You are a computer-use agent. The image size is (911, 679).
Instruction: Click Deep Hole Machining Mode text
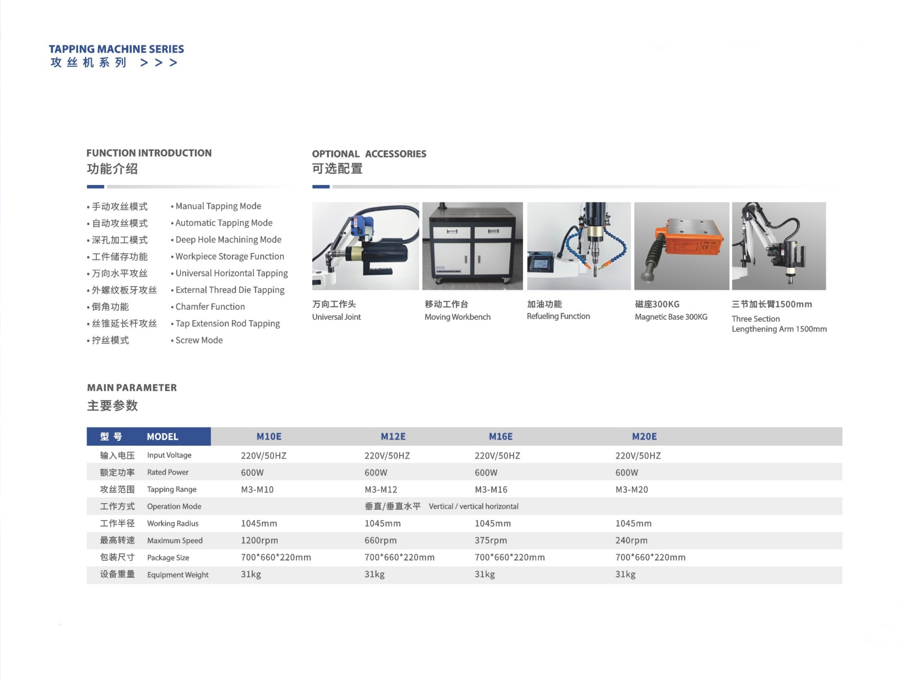[x=228, y=240]
